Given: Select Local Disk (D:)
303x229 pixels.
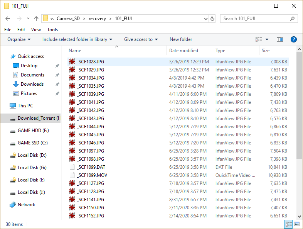Looking at the screenshot, I should (32, 155).
